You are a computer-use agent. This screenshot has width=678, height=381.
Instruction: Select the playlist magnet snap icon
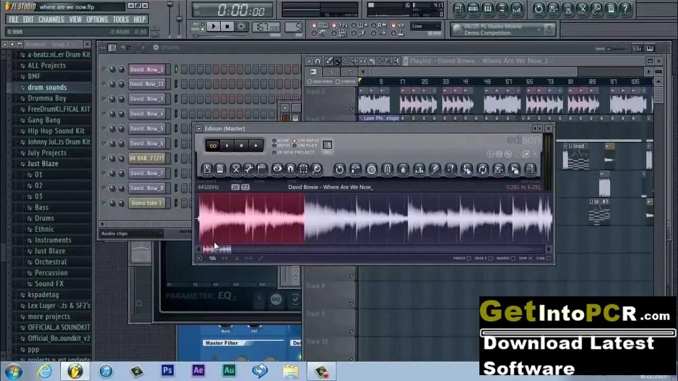pos(318,61)
